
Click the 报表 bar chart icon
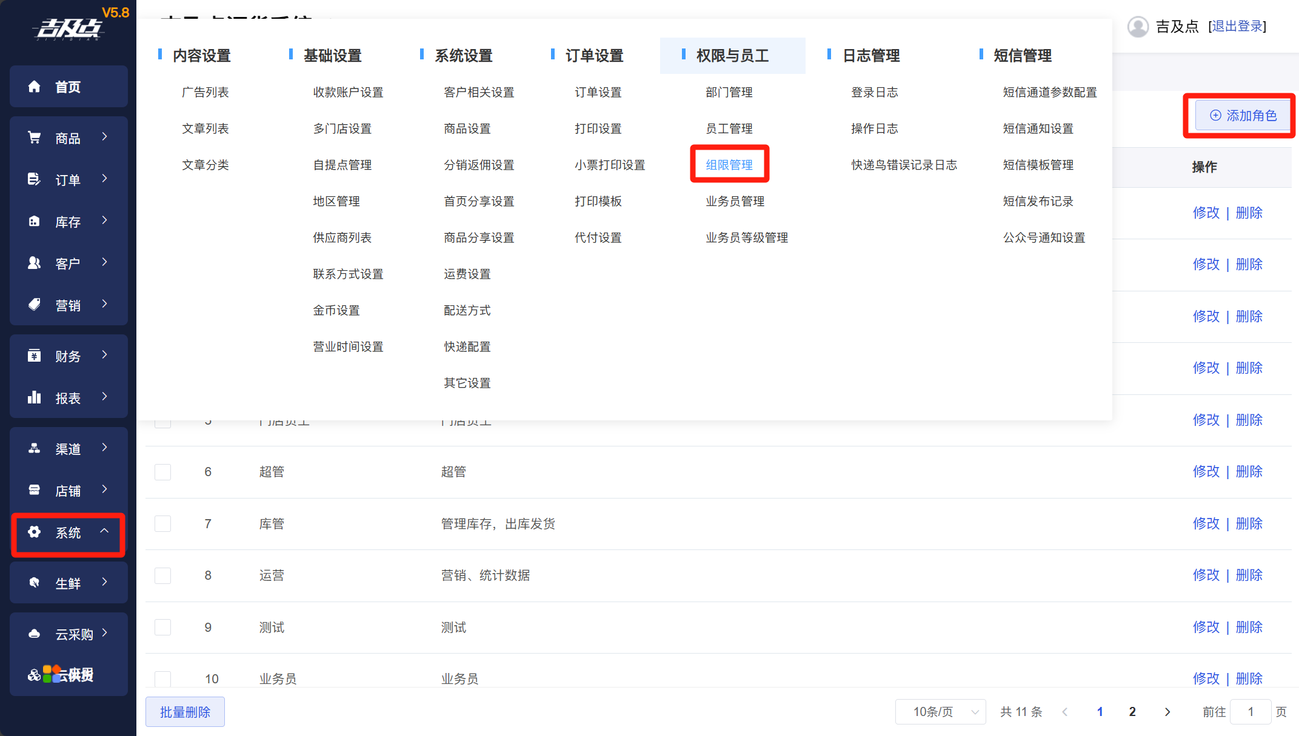[x=35, y=397]
